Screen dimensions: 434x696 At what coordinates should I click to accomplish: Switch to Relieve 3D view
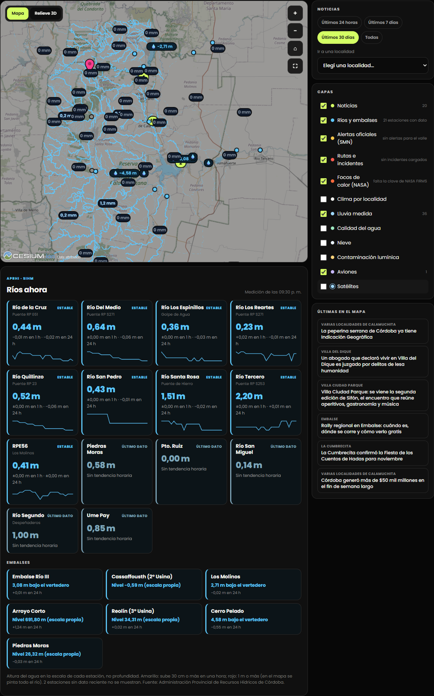click(x=45, y=13)
